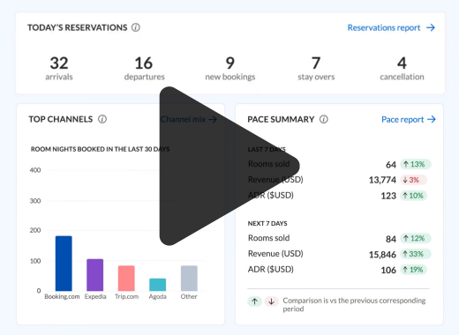Viewport: 459px width, 335px height.
Task: Click revenue value 13,774
Action: 382,180
